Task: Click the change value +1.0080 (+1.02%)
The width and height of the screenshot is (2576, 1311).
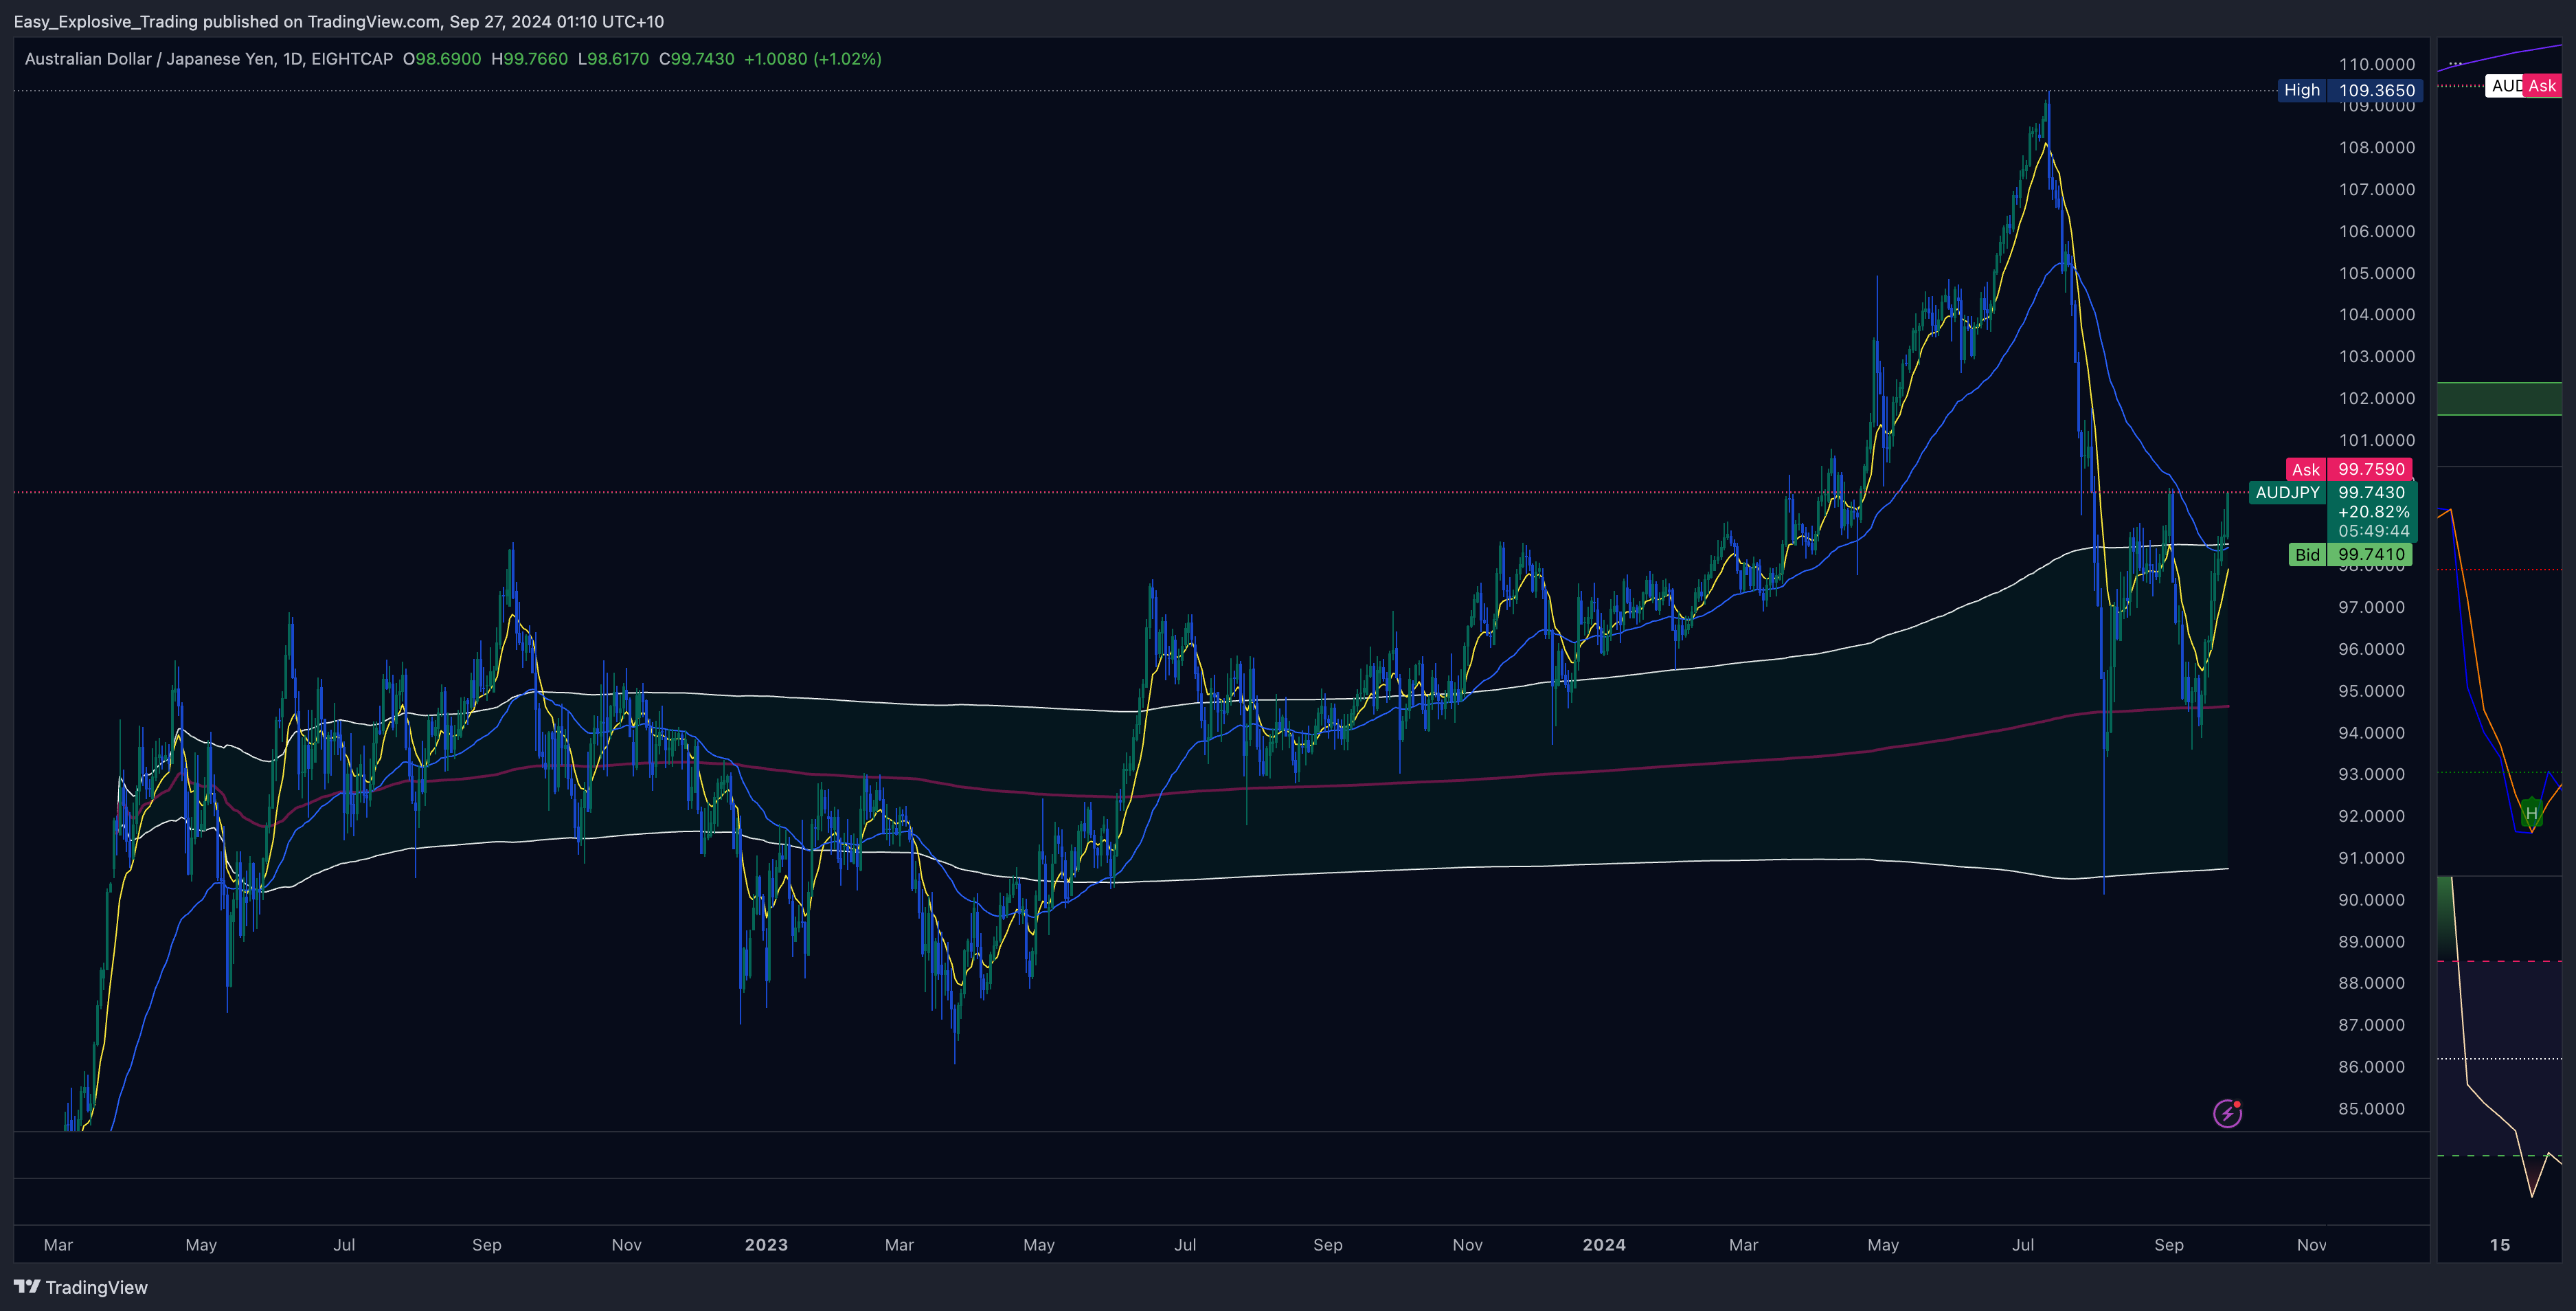Action: pyautogui.click(x=813, y=59)
